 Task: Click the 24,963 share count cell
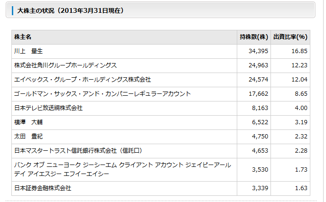259,65
